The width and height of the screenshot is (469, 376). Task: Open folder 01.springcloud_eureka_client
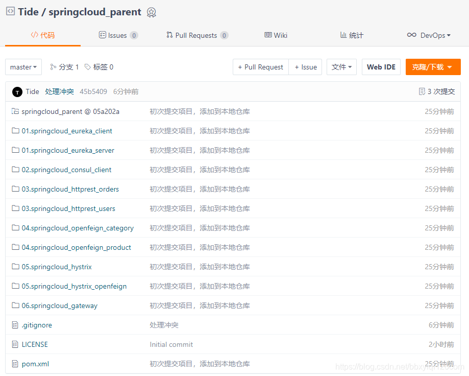[x=67, y=131]
